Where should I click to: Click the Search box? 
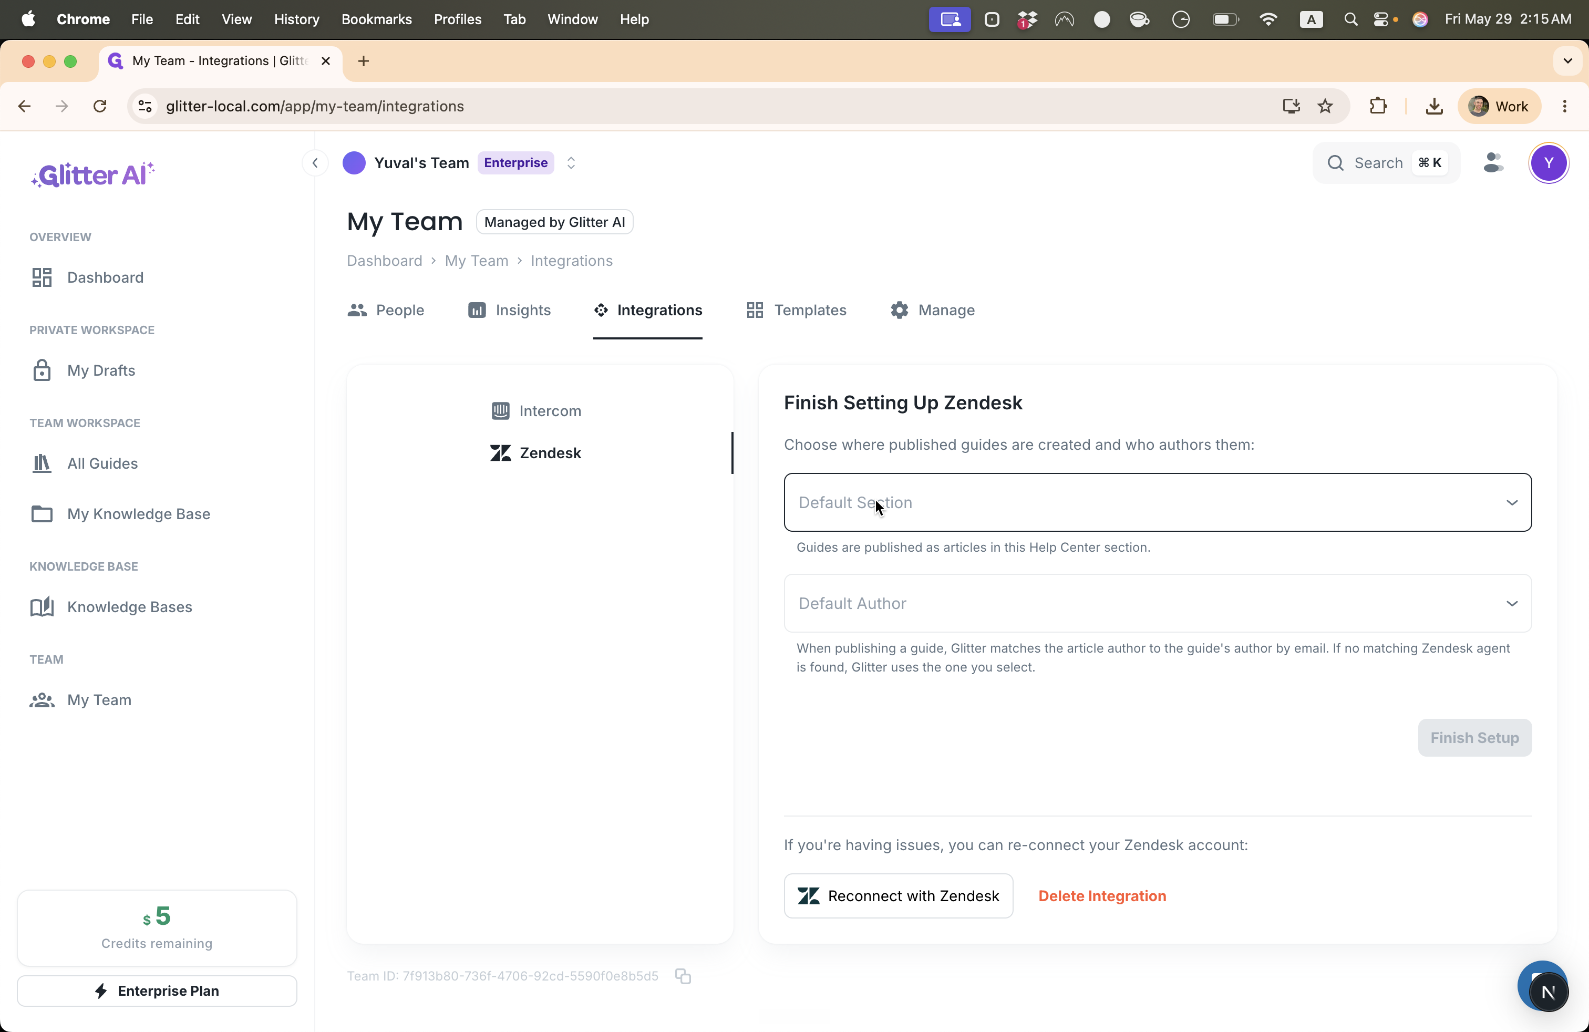click(1386, 163)
